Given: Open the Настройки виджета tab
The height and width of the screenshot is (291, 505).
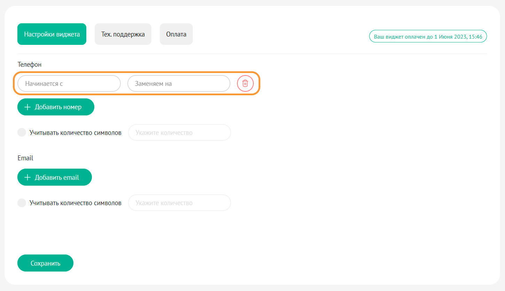Looking at the screenshot, I should click(52, 34).
